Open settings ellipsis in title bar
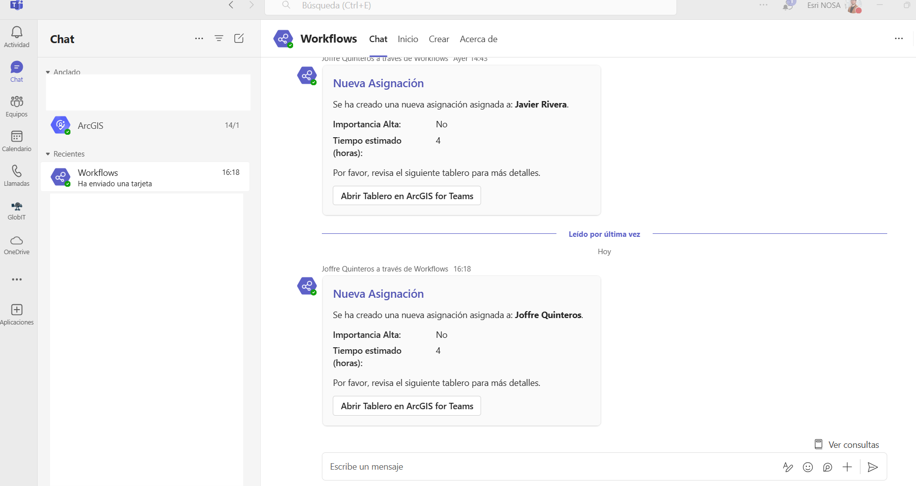The height and width of the screenshot is (486, 916). (x=763, y=5)
